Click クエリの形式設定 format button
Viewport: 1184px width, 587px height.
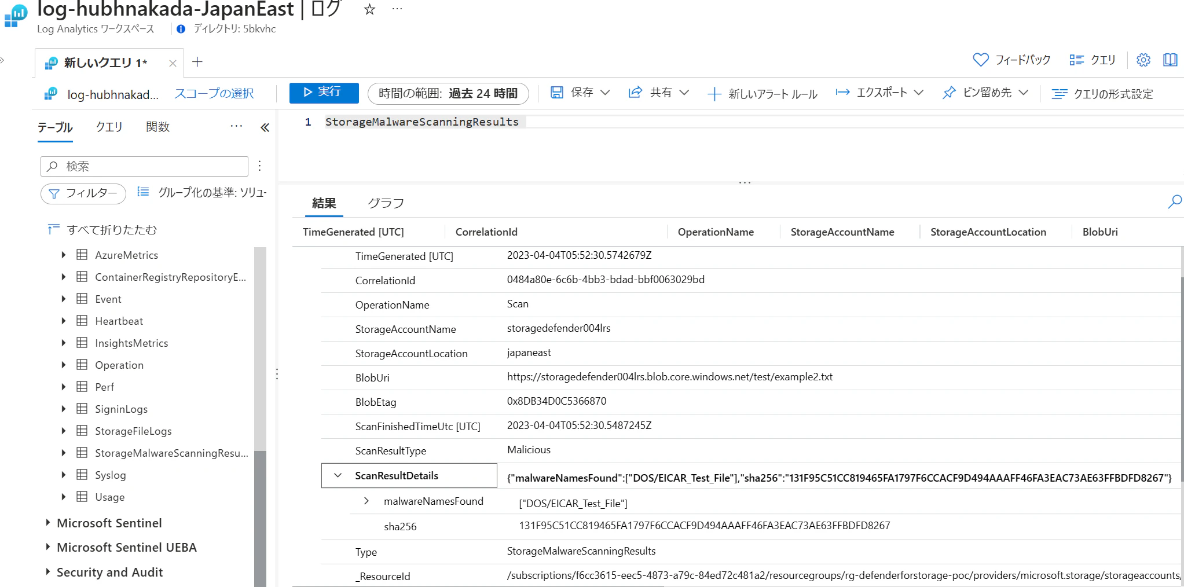click(1102, 94)
